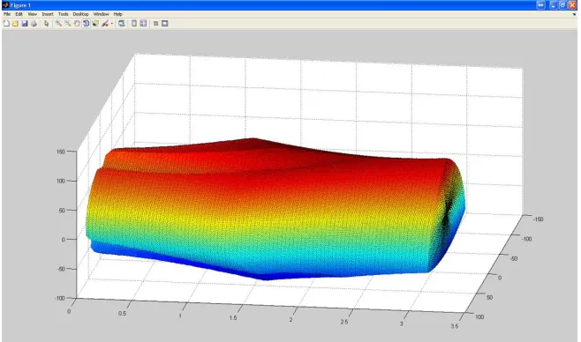Select the Data Cursor tool
This screenshot has height=342, width=581.
[x=95, y=24]
